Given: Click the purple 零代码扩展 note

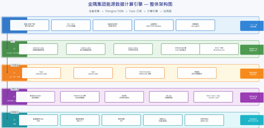Looking at the screenshot, I should 252,97.
